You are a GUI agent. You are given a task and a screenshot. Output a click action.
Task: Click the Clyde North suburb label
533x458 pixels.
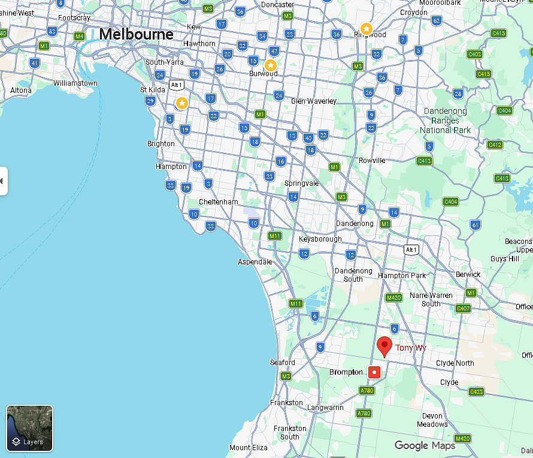(x=455, y=363)
